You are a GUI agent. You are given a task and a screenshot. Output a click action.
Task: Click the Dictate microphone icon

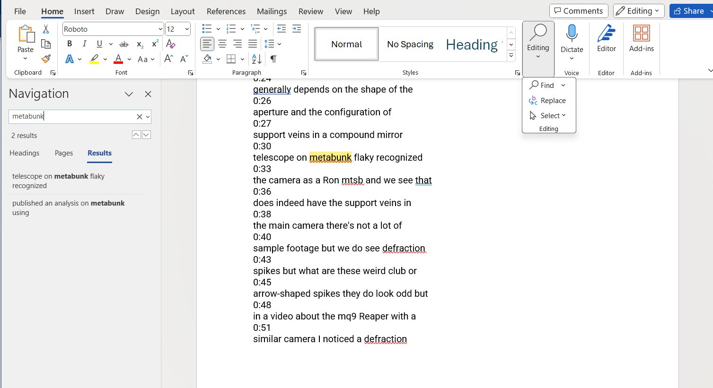click(x=572, y=34)
